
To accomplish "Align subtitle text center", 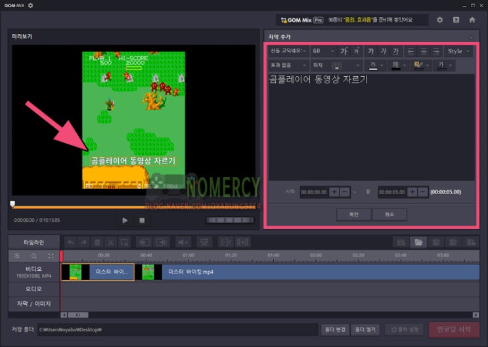I will [x=424, y=51].
